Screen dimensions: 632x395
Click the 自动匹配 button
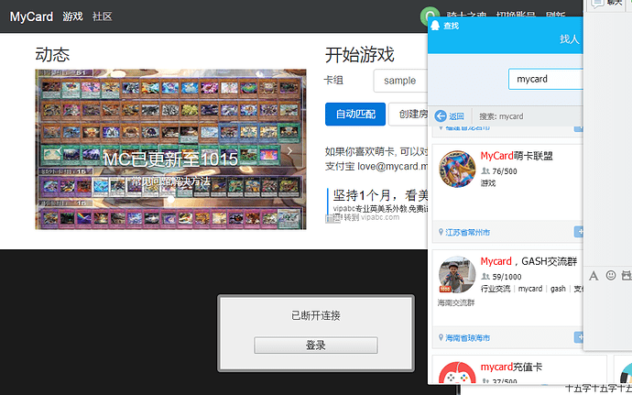(355, 115)
